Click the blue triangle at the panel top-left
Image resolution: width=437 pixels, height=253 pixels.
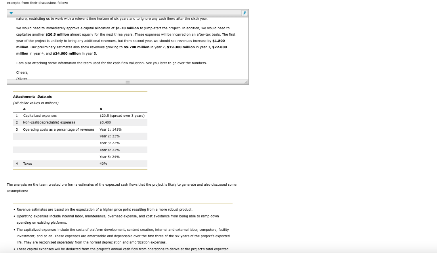pos(11,13)
